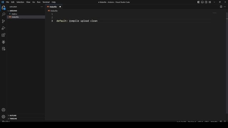Viewport: 228px width, 128px height.
Task: Click the M icon beside Makefile in the explorer
Action: pos(10,17)
